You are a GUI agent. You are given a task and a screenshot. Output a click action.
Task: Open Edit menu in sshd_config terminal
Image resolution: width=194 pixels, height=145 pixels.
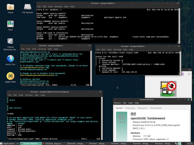(28, 49)
